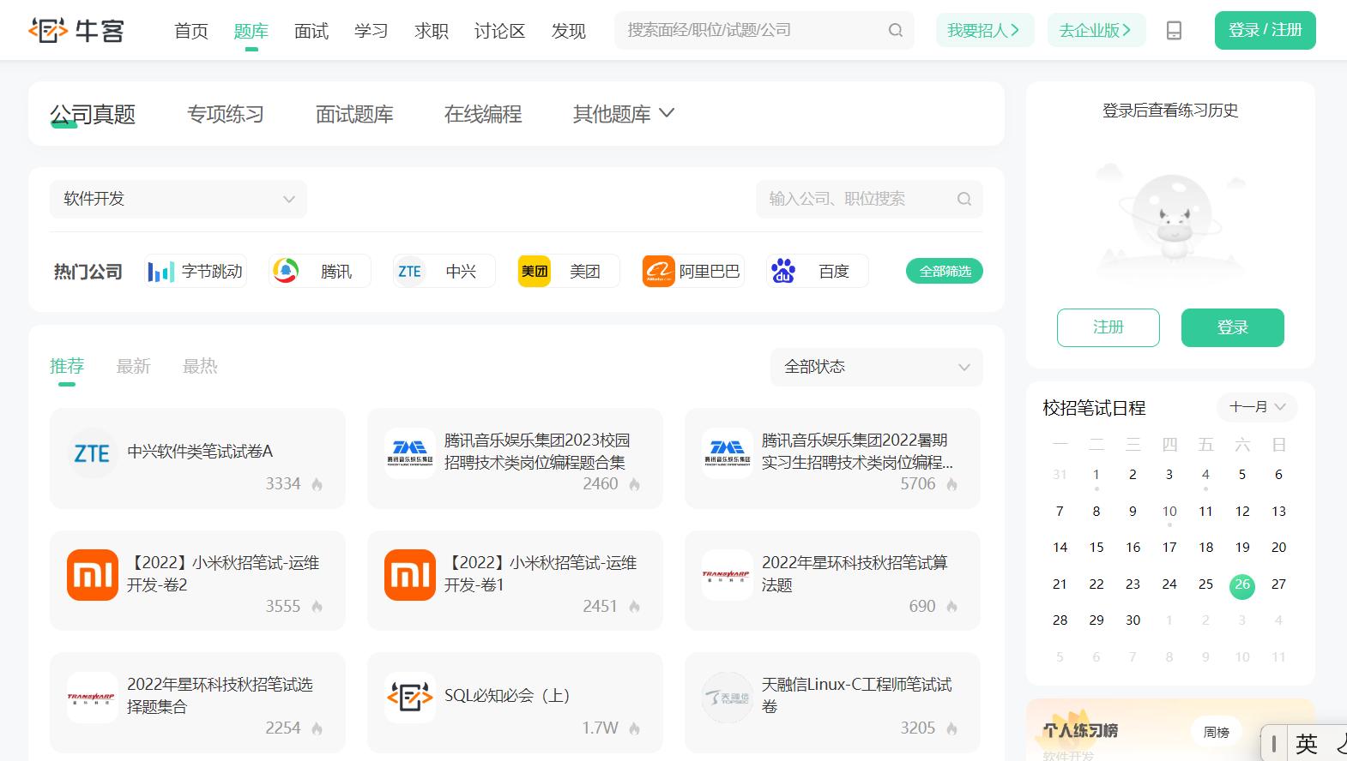1347x761 pixels.
Task: Switch to the 面试题库 tab
Action: pos(354,114)
